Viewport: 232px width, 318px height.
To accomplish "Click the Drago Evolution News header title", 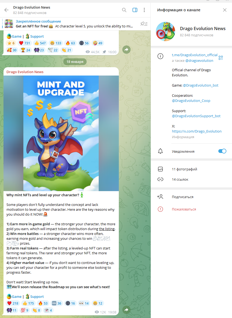I will coord(32,8).
